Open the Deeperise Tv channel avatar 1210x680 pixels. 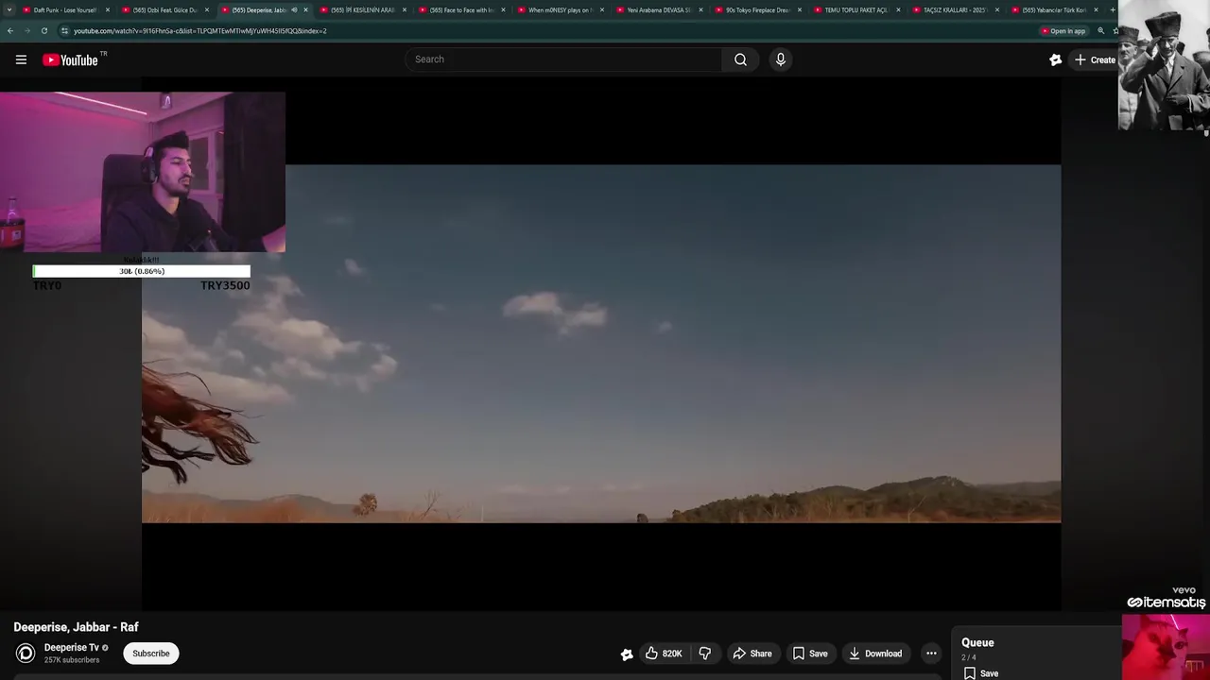click(26, 654)
